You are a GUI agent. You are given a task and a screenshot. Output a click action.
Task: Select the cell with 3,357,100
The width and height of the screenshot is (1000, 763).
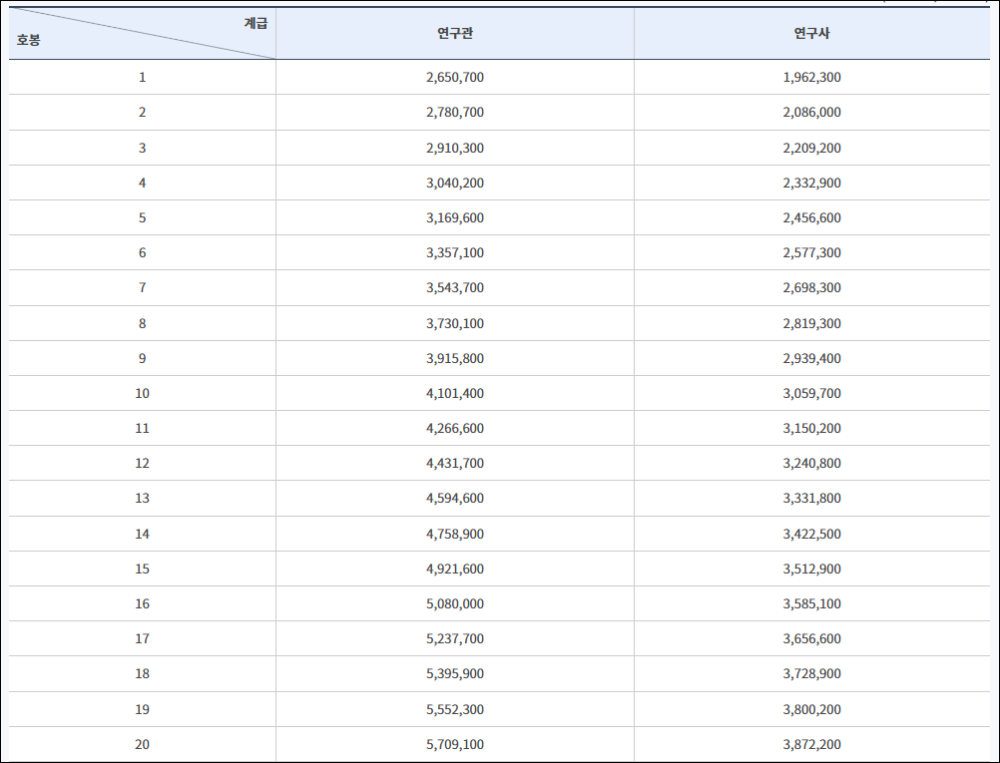[x=455, y=252]
